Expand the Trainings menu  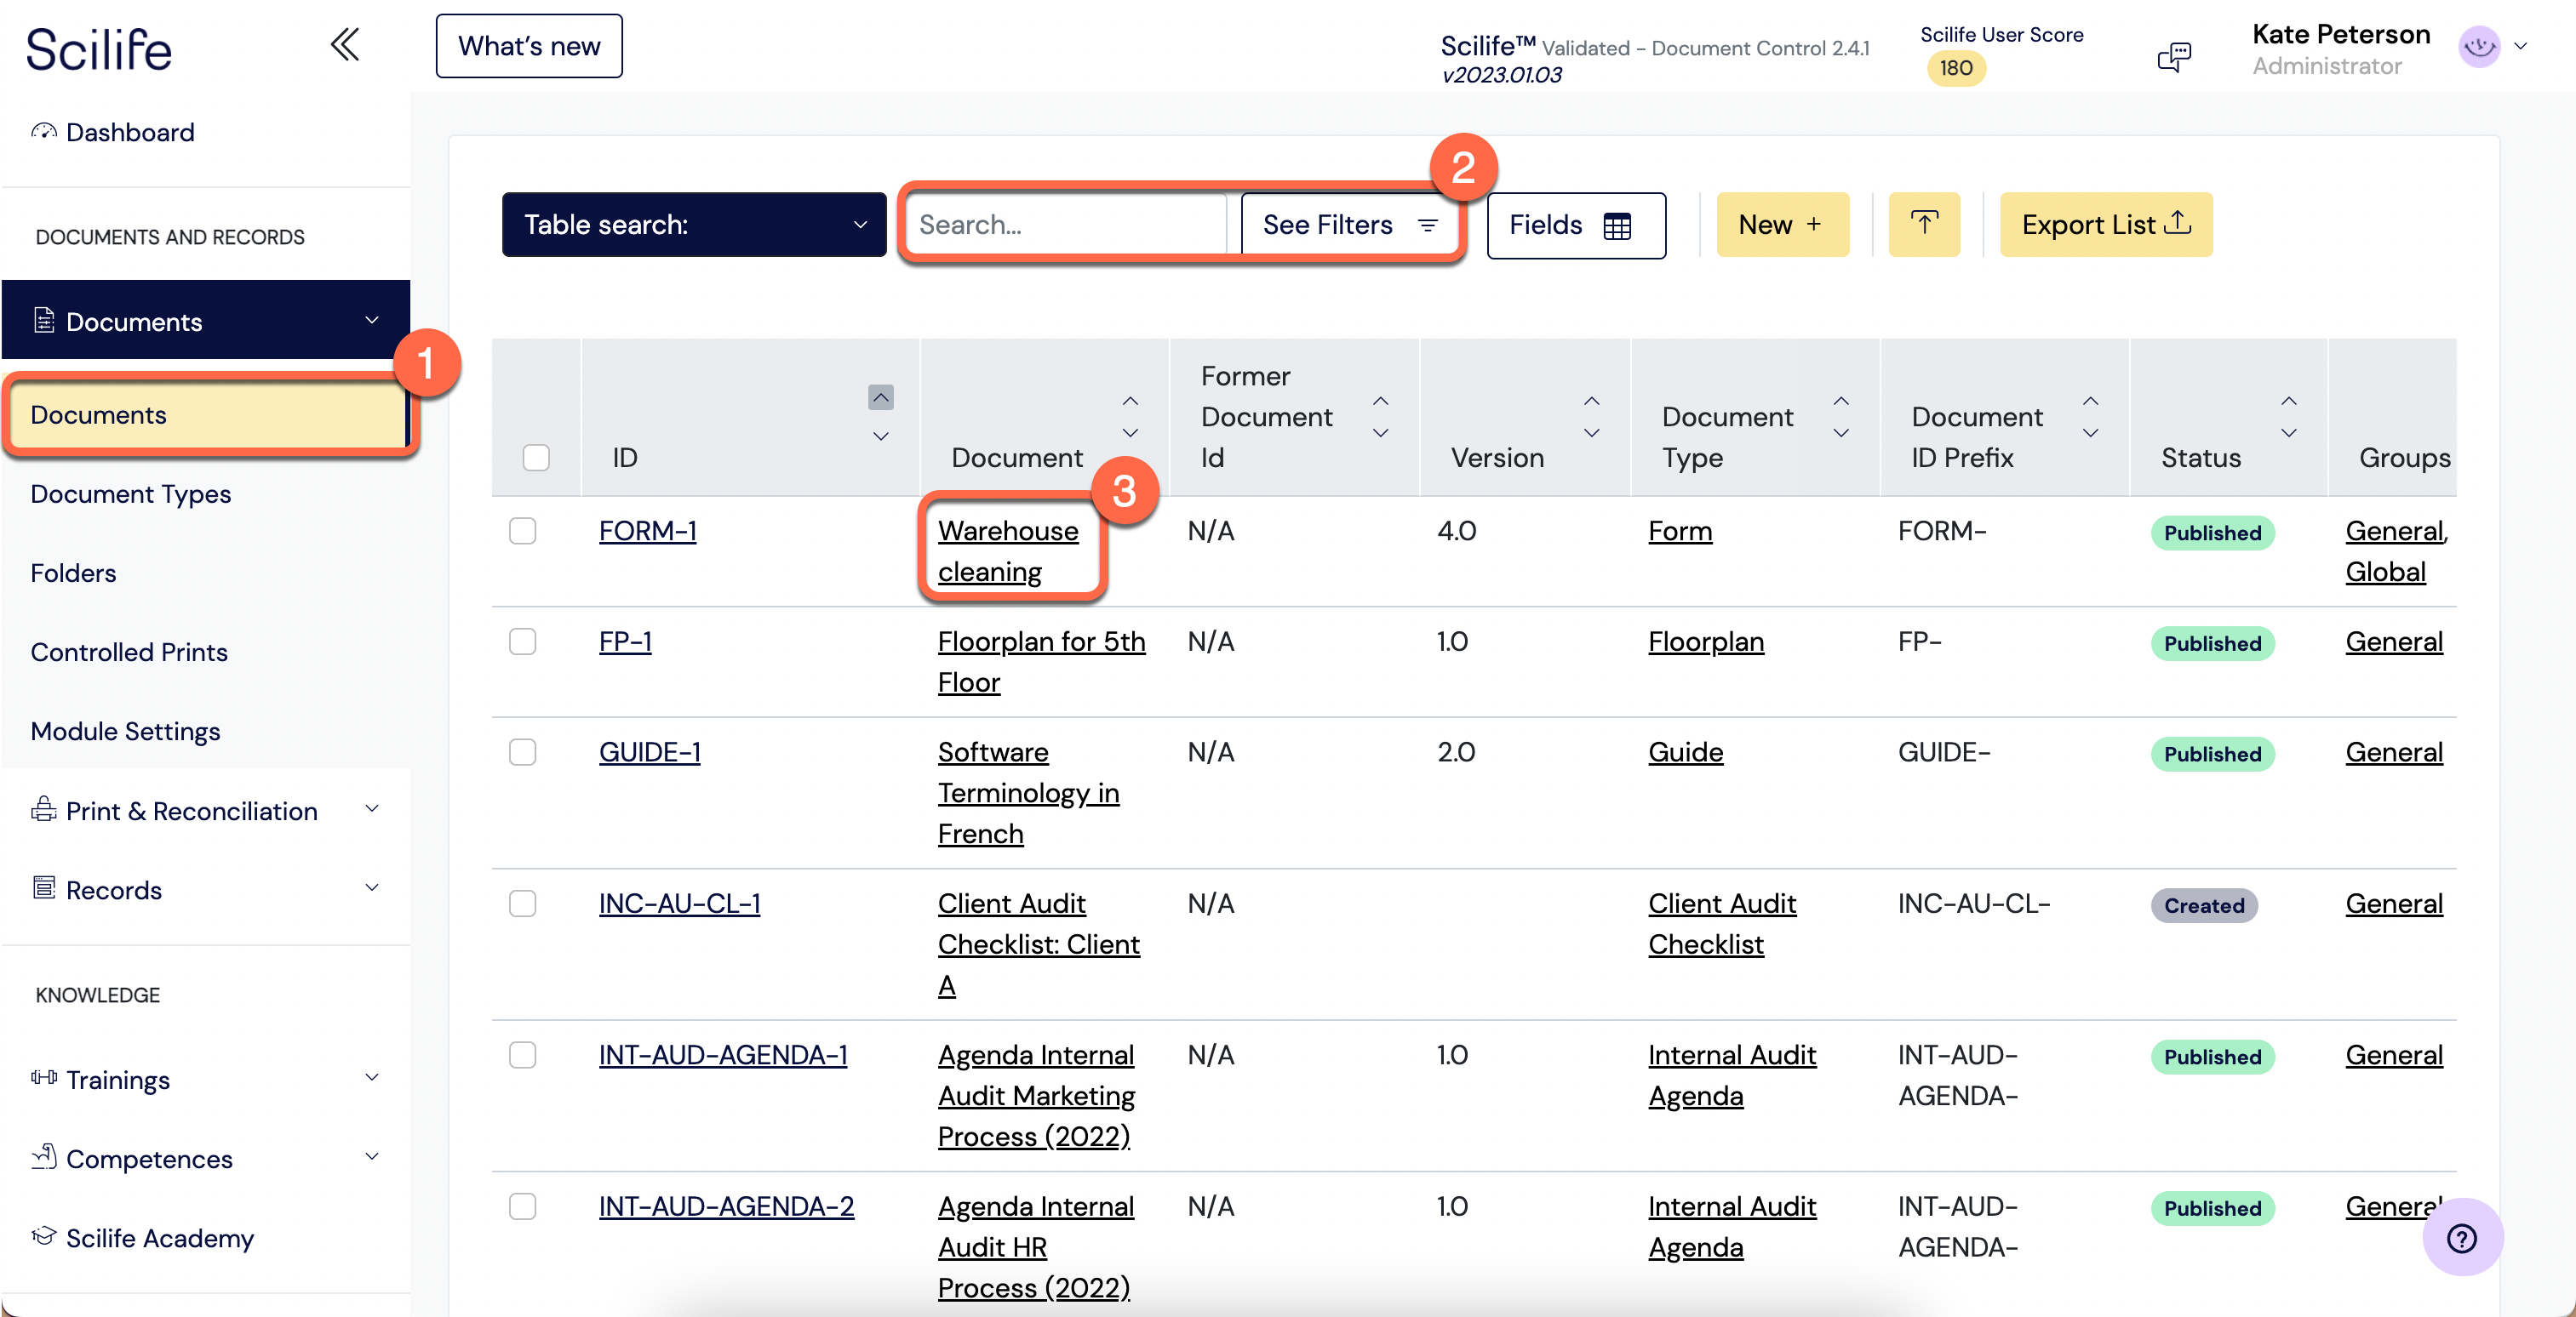372,1077
